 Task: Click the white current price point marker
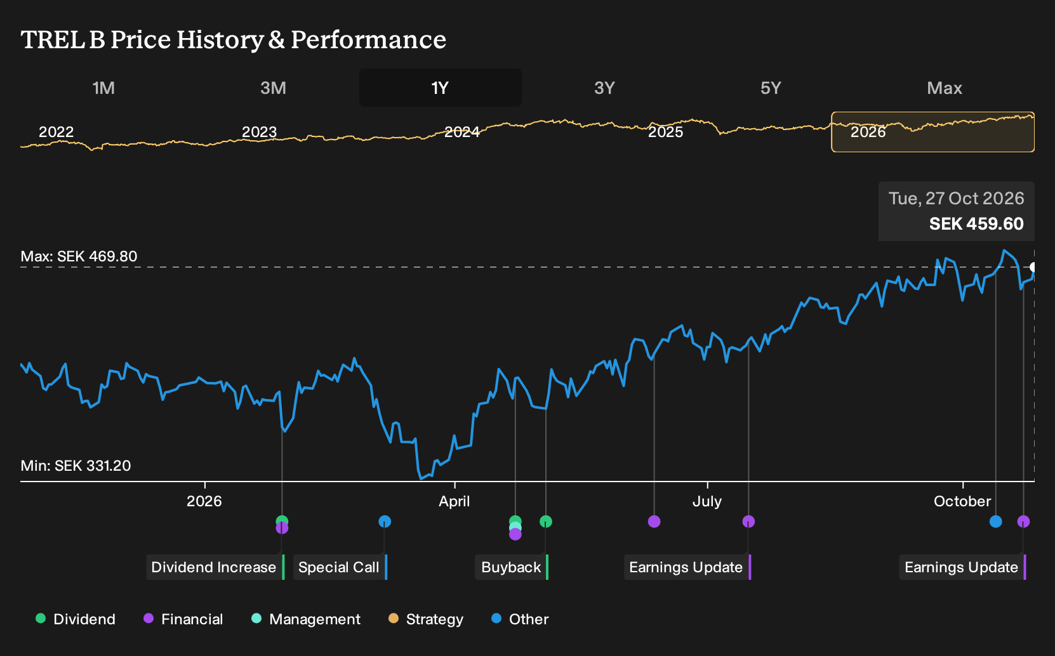tap(1033, 267)
